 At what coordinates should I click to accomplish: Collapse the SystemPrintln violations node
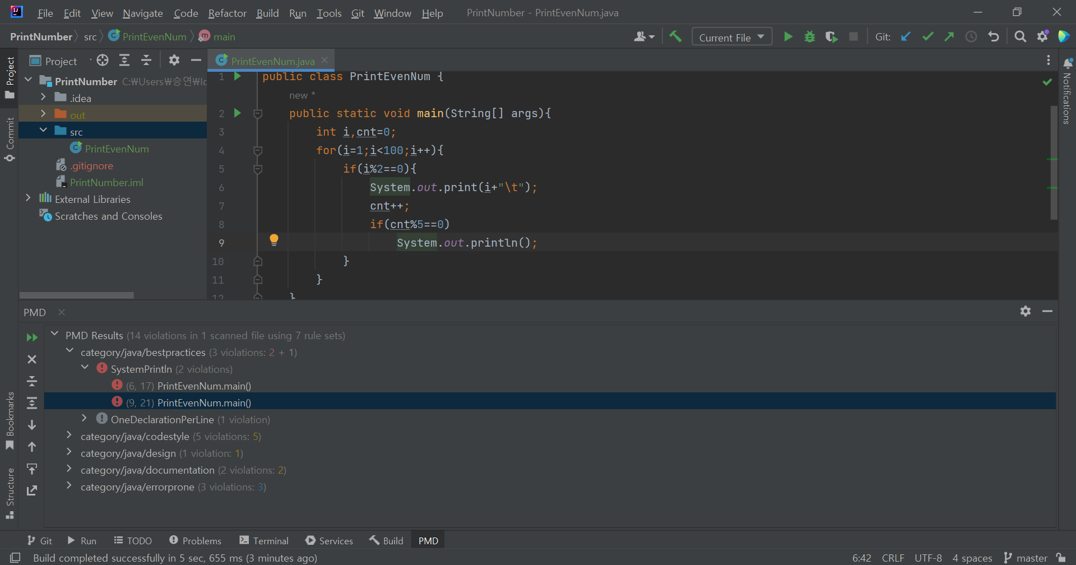[x=85, y=368]
